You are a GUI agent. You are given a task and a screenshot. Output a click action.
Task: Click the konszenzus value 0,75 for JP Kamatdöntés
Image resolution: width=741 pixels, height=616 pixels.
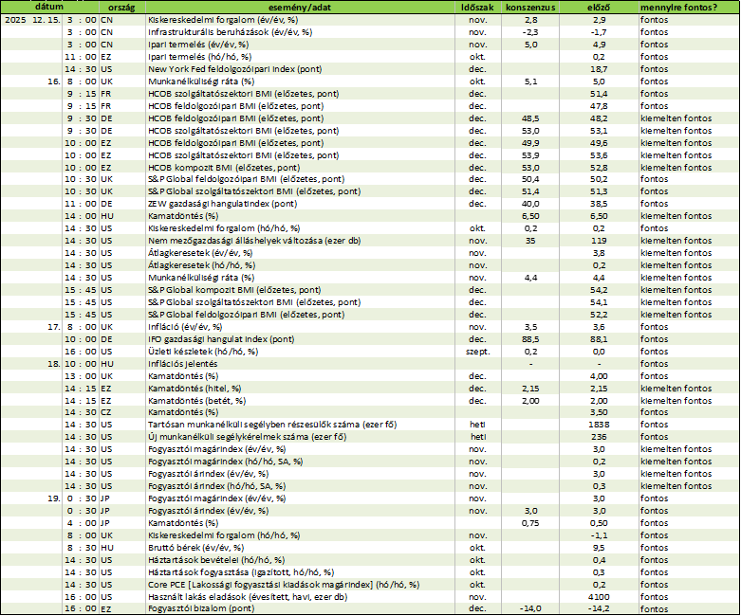point(530,523)
